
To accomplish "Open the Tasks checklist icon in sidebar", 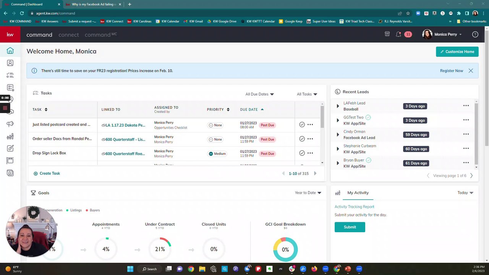I will (10, 75).
